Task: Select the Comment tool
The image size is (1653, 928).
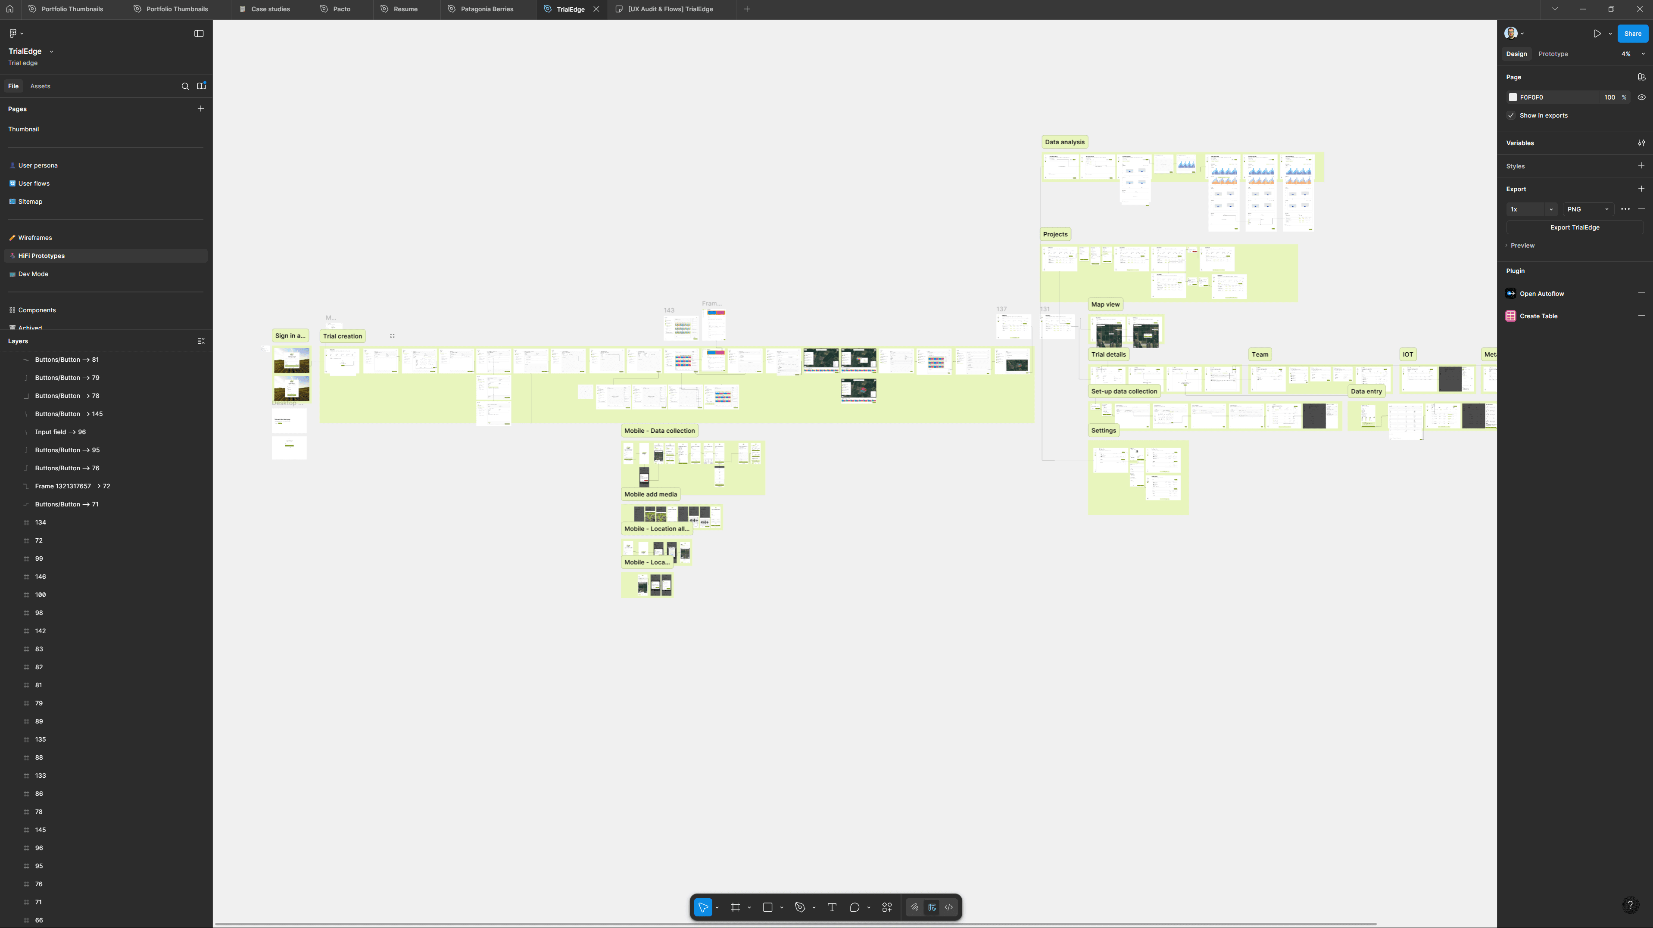Action: click(854, 907)
